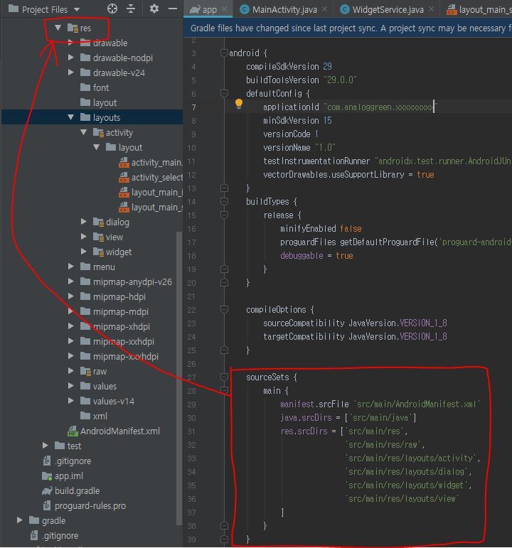512x548 pixels.
Task: Select the xml folder
Action: point(94,416)
